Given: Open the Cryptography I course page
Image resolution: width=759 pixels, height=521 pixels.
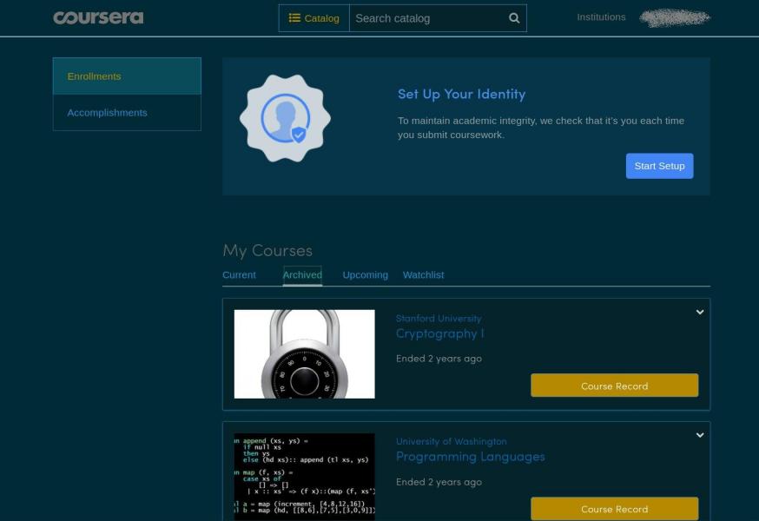Looking at the screenshot, I should (440, 333).
